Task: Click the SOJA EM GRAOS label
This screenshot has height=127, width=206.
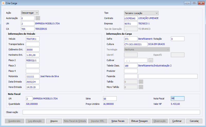Action: [157, 44]
